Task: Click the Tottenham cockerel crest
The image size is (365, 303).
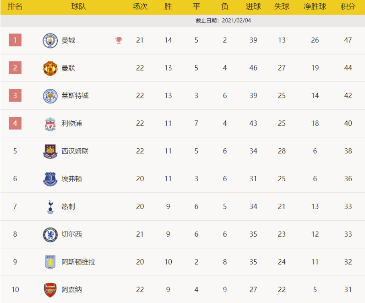Action: pos(49,206)
